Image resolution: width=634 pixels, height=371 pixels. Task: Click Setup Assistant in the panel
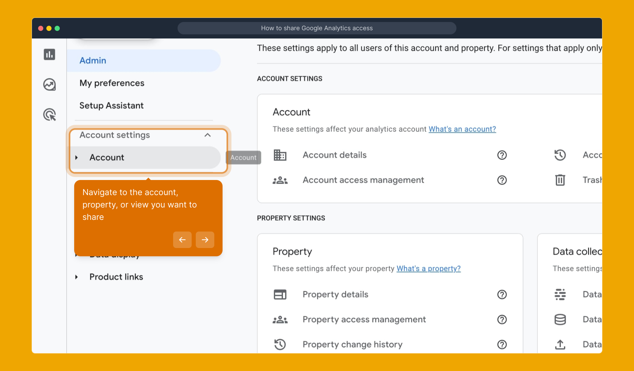point(111,105)
